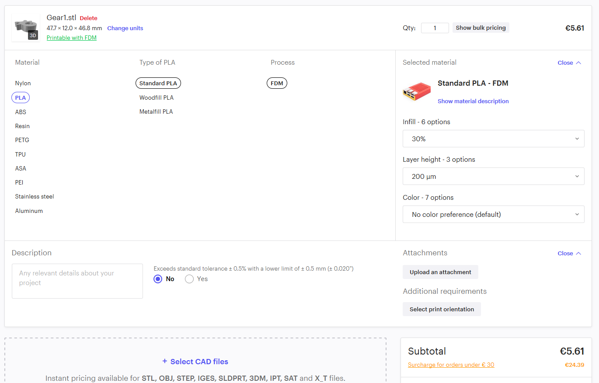The height and width of the screenshot is (383, 599).
Task: Select Metalfill PLA type
Action: tap(156, 111)
